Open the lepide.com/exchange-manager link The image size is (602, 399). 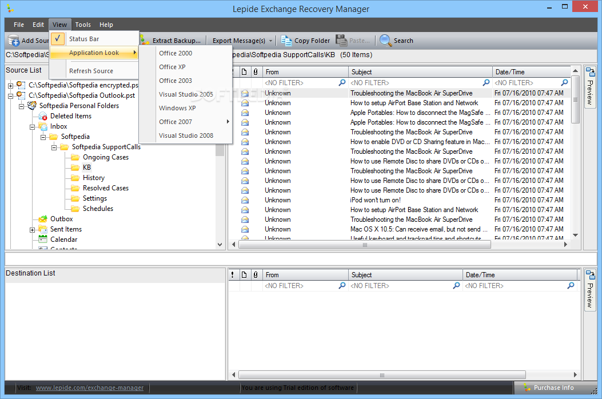[x=89, y=388]
